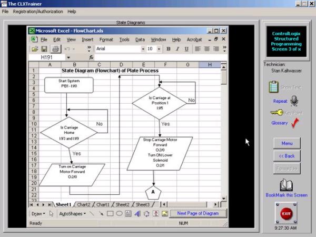Open the font size 10 dropdown
The width and height of the screenshot is (316, 237).
pyautogui.click(x=159, y=49)
